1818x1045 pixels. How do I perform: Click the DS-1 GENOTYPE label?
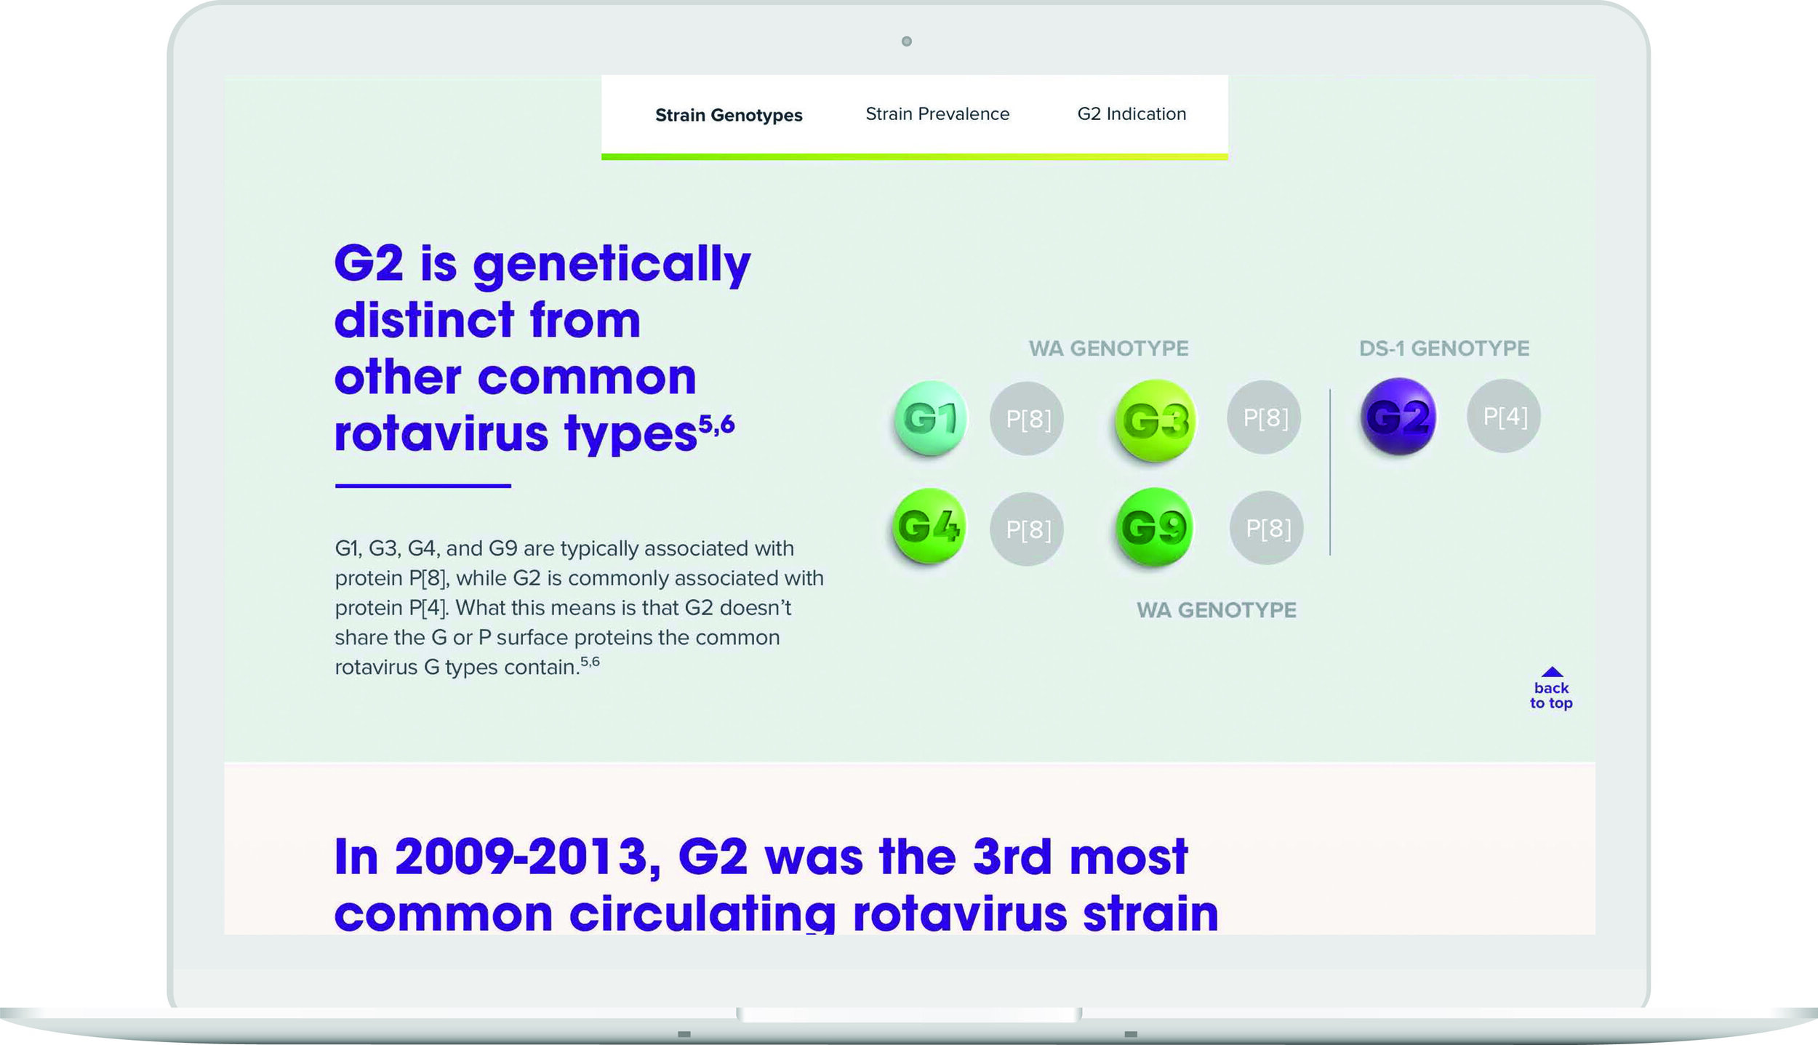(1444, 348)
